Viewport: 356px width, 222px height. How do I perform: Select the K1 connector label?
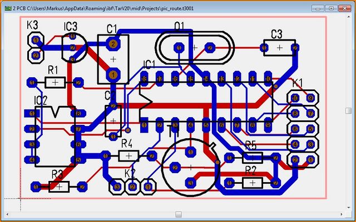click(297, 83)
